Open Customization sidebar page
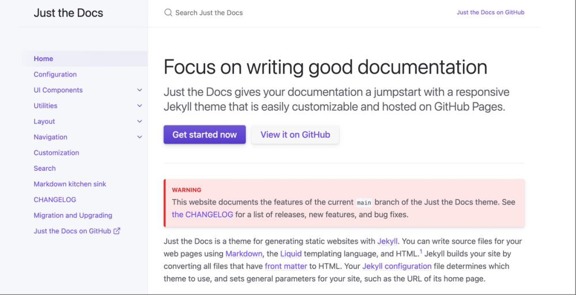This screenshot has width=576, height=295. 56,152
